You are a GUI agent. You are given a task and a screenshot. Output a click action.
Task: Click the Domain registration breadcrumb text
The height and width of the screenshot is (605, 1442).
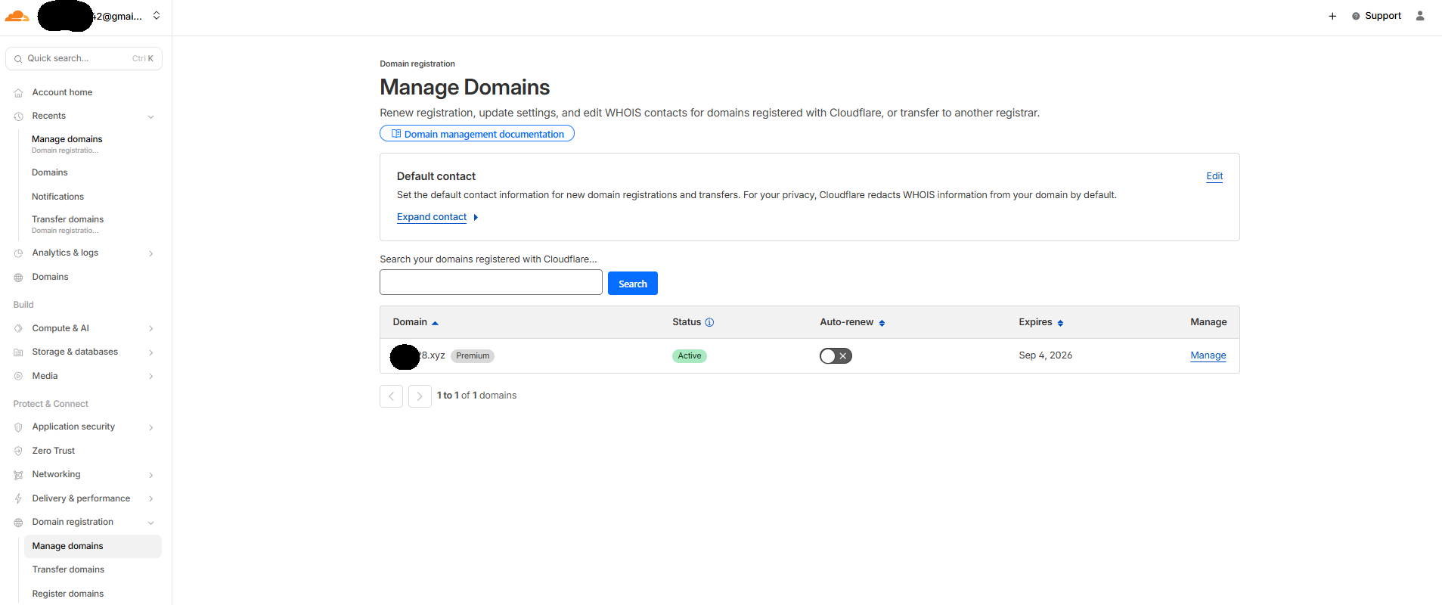417,64
